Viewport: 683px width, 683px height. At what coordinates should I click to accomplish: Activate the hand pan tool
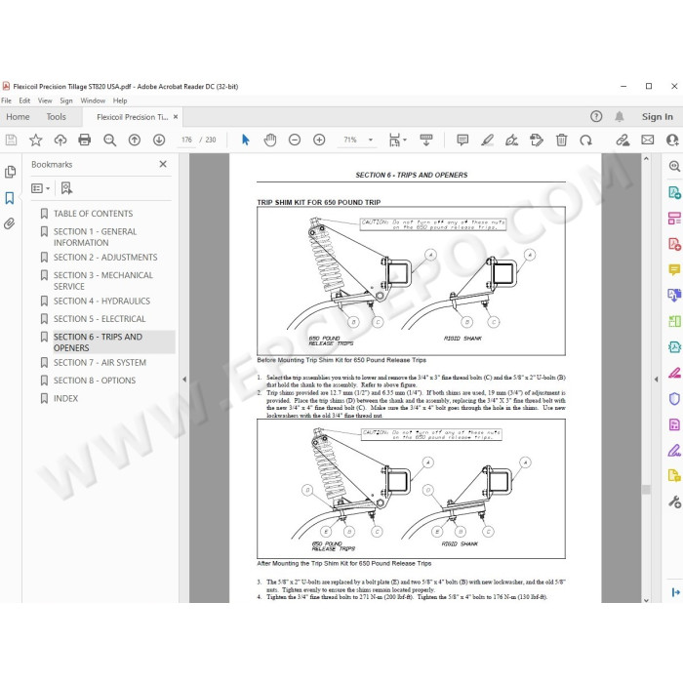click(270, 140)
